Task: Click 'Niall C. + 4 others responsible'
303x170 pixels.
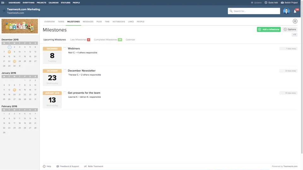Action: click(x=83, y=53)
